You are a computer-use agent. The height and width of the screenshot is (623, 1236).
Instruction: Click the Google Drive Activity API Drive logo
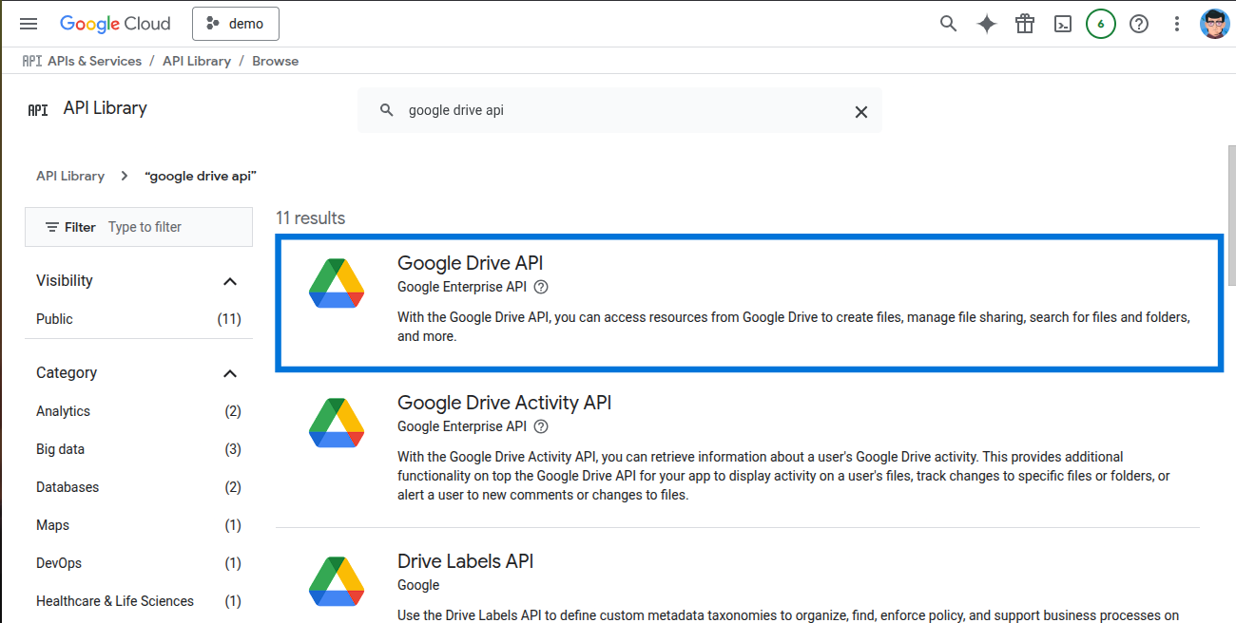tap(337, 423)
